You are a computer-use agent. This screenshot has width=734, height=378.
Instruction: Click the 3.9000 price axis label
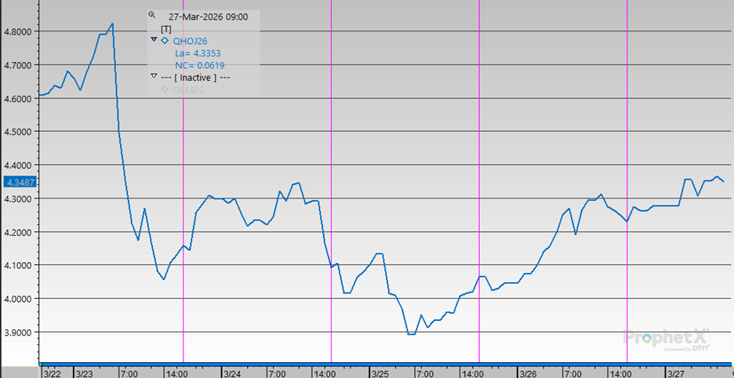(19, 333)
